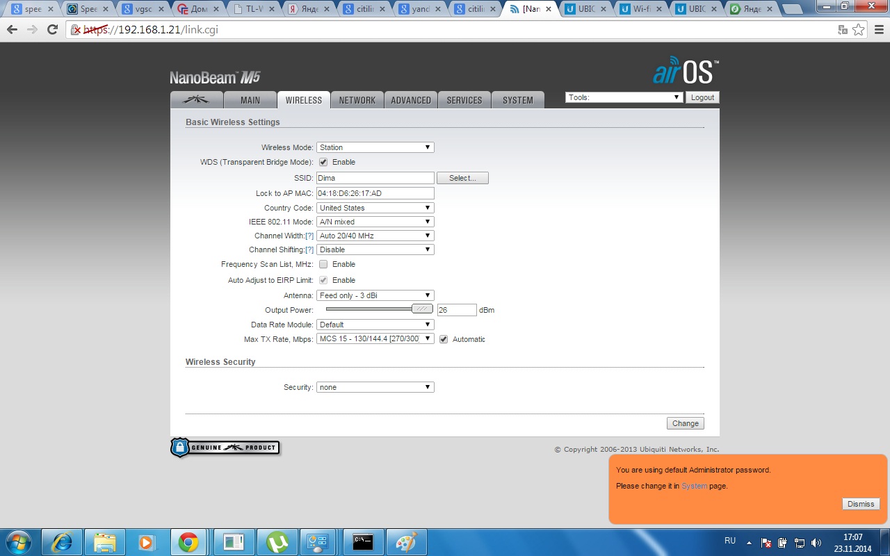Click the Channel Width help [?] icon
Image resolution: width=890 pixels, height=556 pixels.
tap(309, 236)
